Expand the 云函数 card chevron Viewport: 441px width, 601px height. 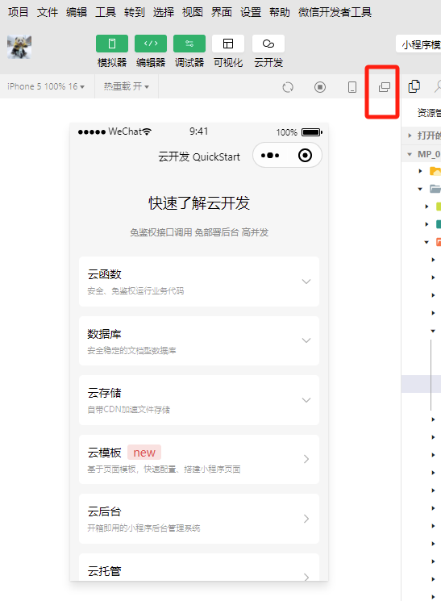(x=306, y=282)
